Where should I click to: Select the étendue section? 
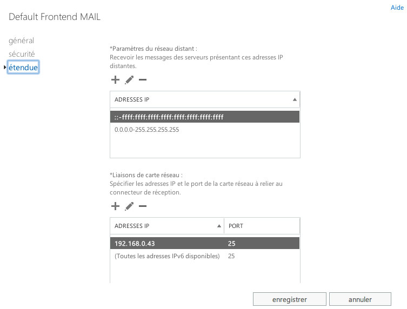pos(23,68)
